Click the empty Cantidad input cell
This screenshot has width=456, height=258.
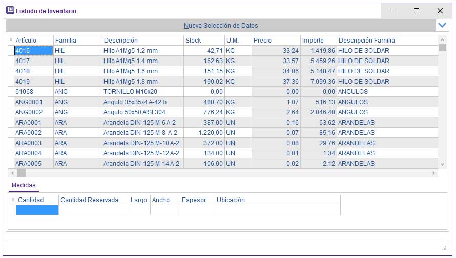(37, 210)
